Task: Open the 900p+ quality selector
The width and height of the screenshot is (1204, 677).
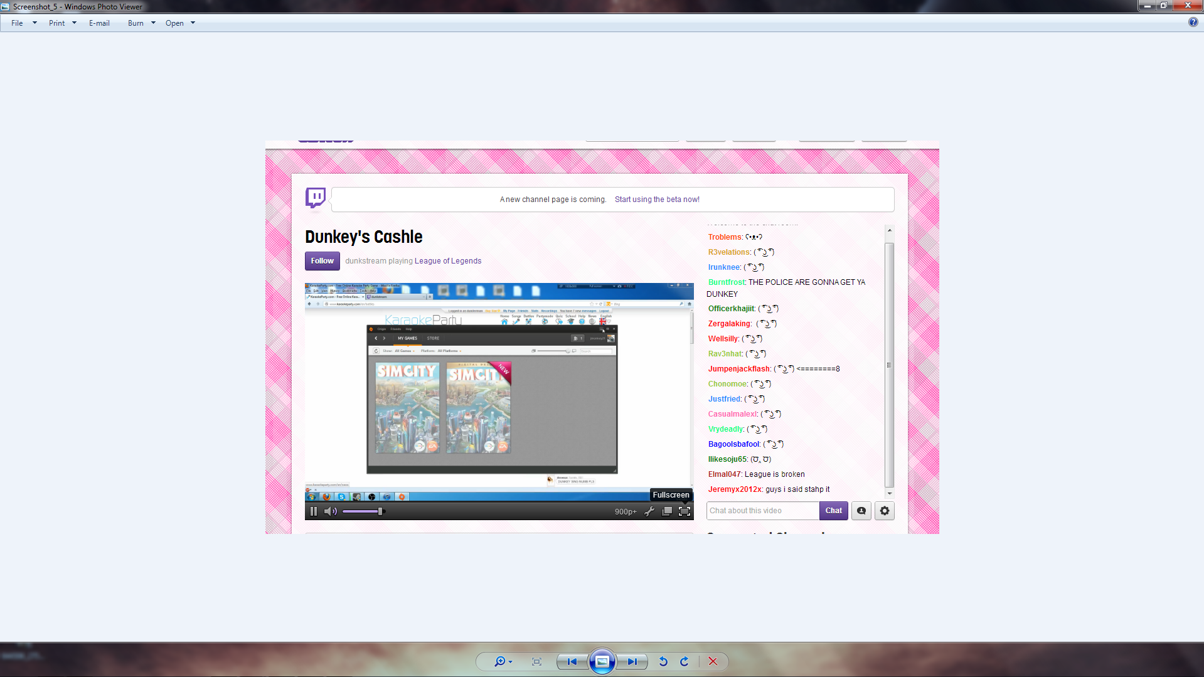Action: (x=626, y=512)
